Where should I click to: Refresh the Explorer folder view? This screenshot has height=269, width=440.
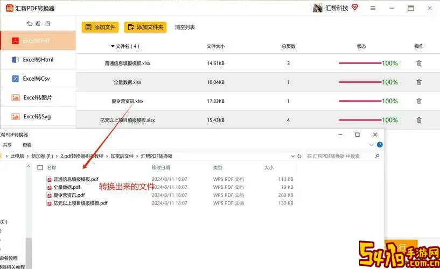tap(299, 156)
